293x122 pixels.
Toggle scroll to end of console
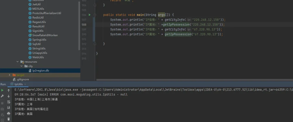[8, 108]
